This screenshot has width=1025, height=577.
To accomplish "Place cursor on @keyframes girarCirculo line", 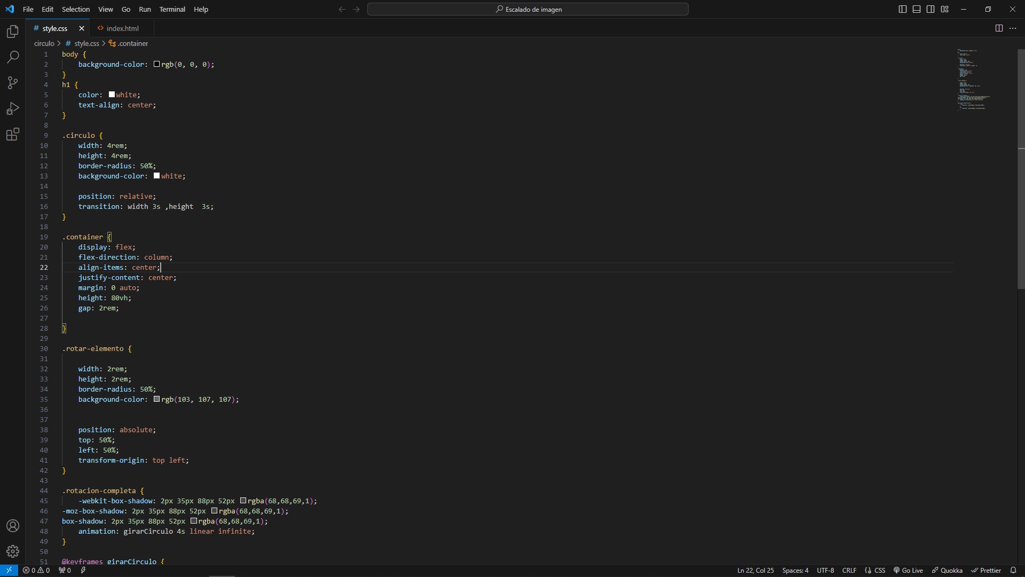I will point(113,562).
